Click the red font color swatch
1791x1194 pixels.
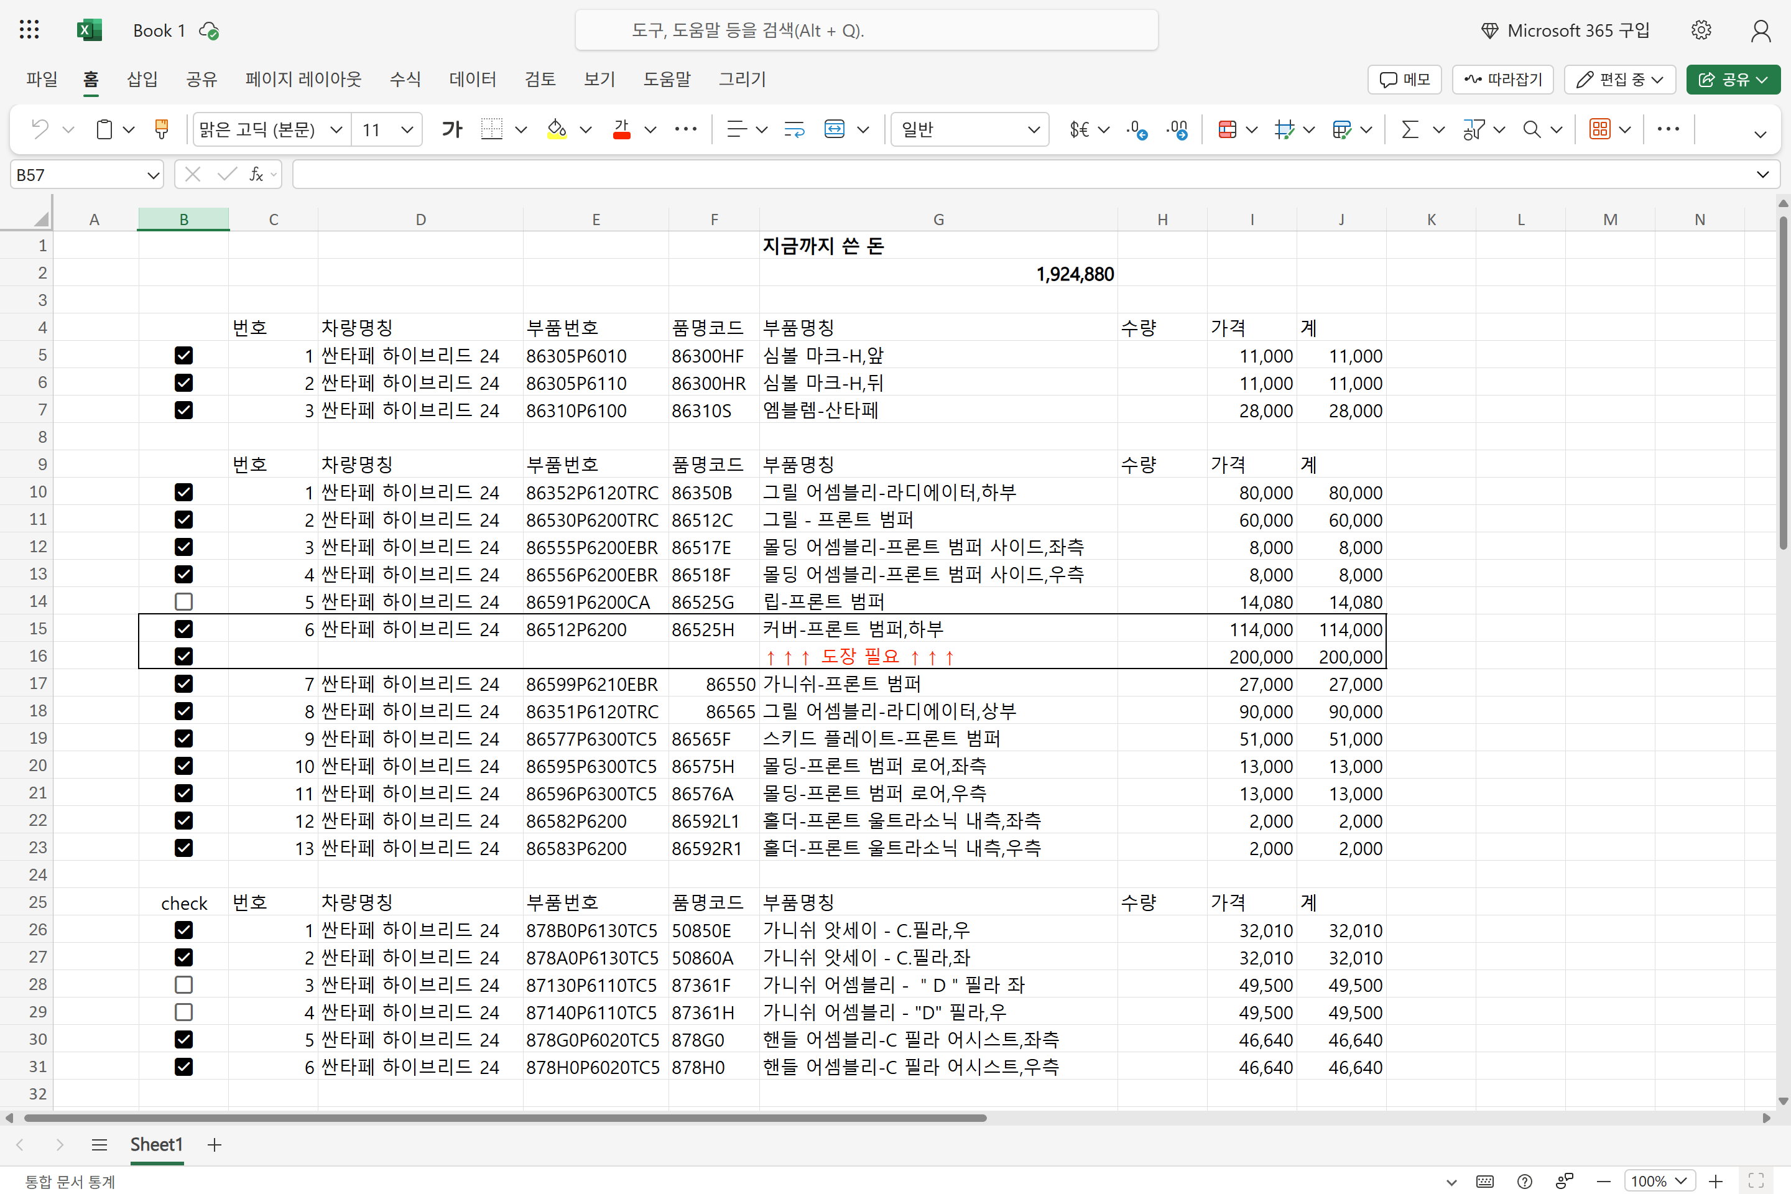point(621,129)
